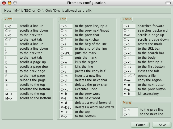Focus the C-s search forward key field
This screenshot has height=129, width=173.
pyautogui.click(x=129, y=26)
